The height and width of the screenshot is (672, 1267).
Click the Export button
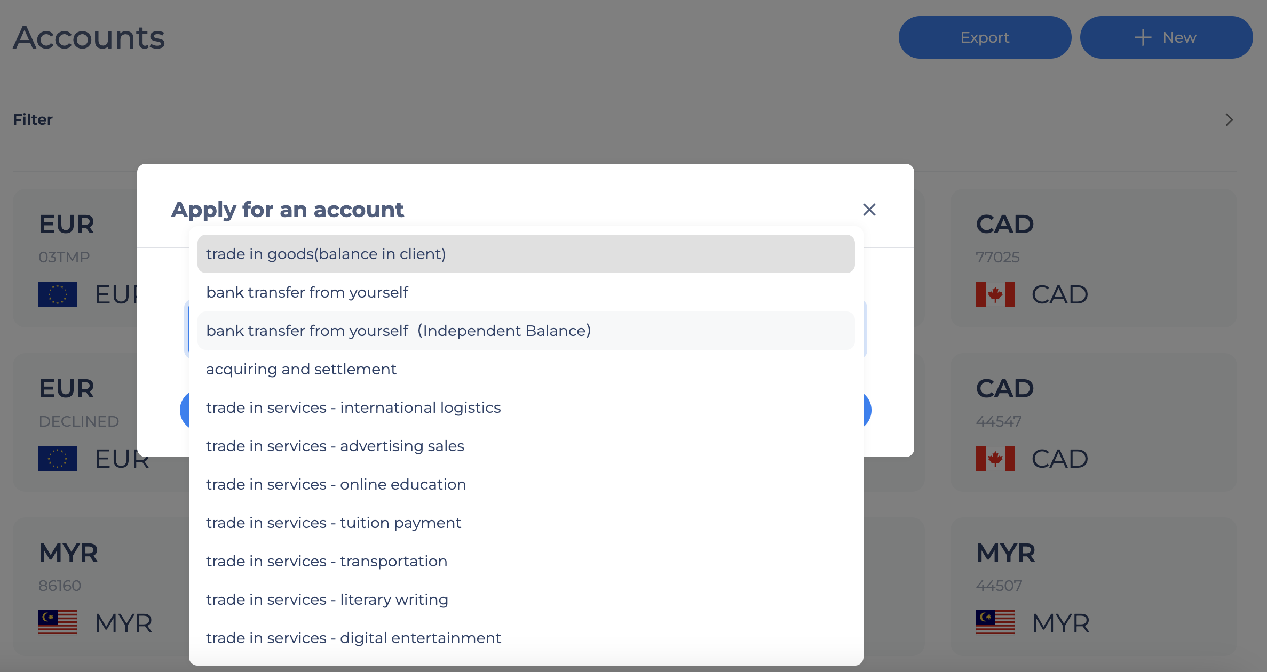point(985,37)
